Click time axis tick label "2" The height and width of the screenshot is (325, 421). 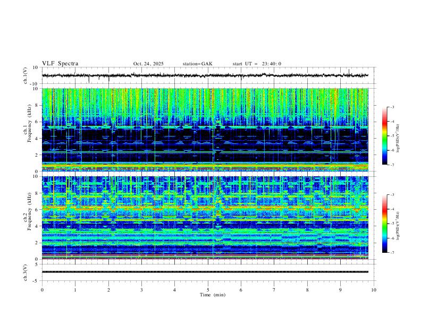108,290
